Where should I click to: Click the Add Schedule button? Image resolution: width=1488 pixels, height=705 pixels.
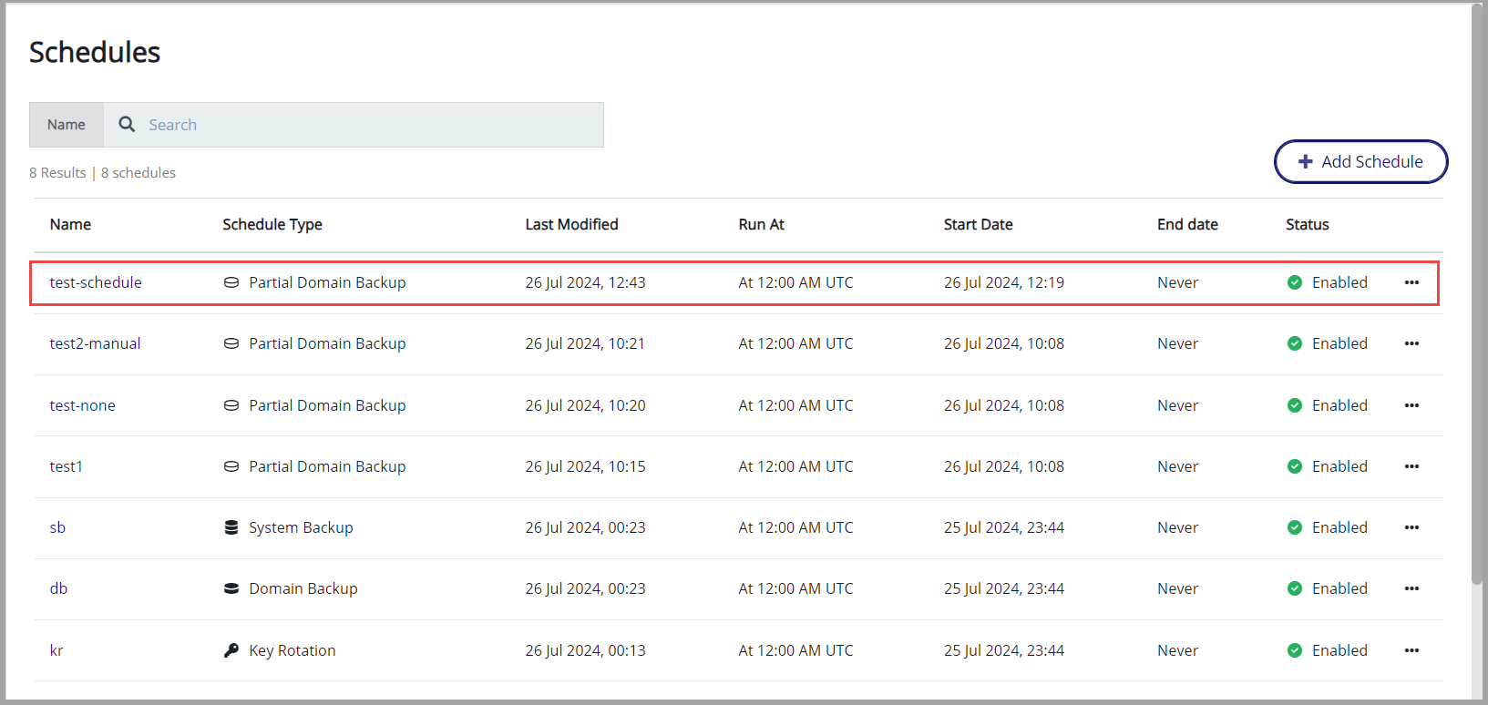pyautogui.click(x=1360, y=161)
